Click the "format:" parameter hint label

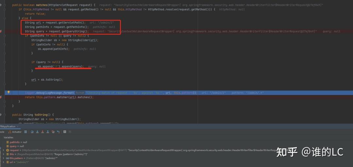pos(80,93)
